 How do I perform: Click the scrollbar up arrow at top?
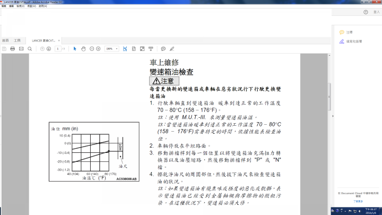[x=329, y=56]
